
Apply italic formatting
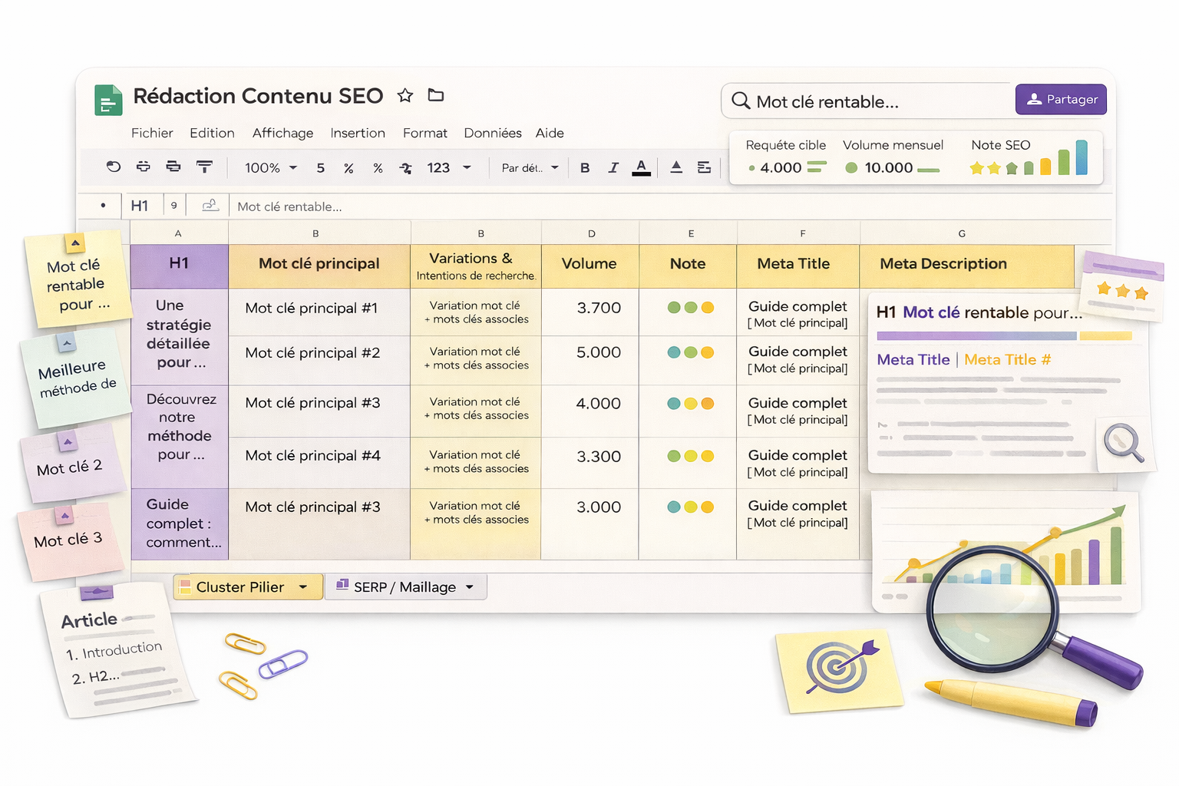(613, 167)
